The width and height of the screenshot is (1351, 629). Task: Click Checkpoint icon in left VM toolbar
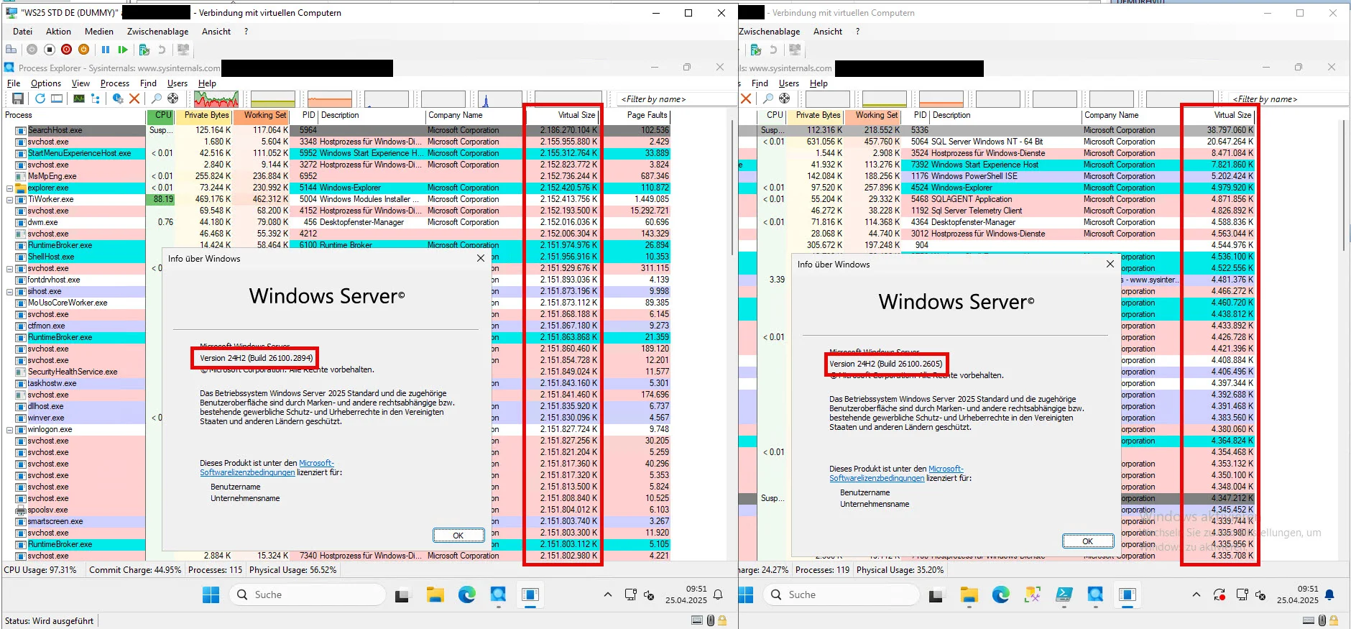click(144, 50)
